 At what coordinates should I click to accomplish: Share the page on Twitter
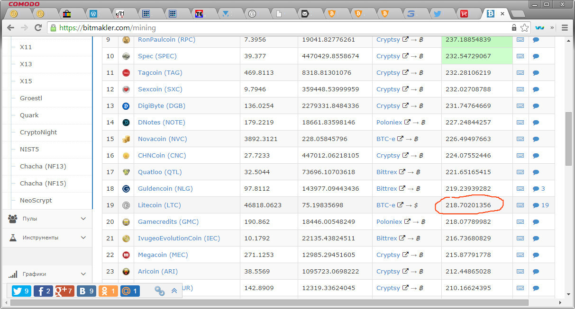[x=21, y=291]
